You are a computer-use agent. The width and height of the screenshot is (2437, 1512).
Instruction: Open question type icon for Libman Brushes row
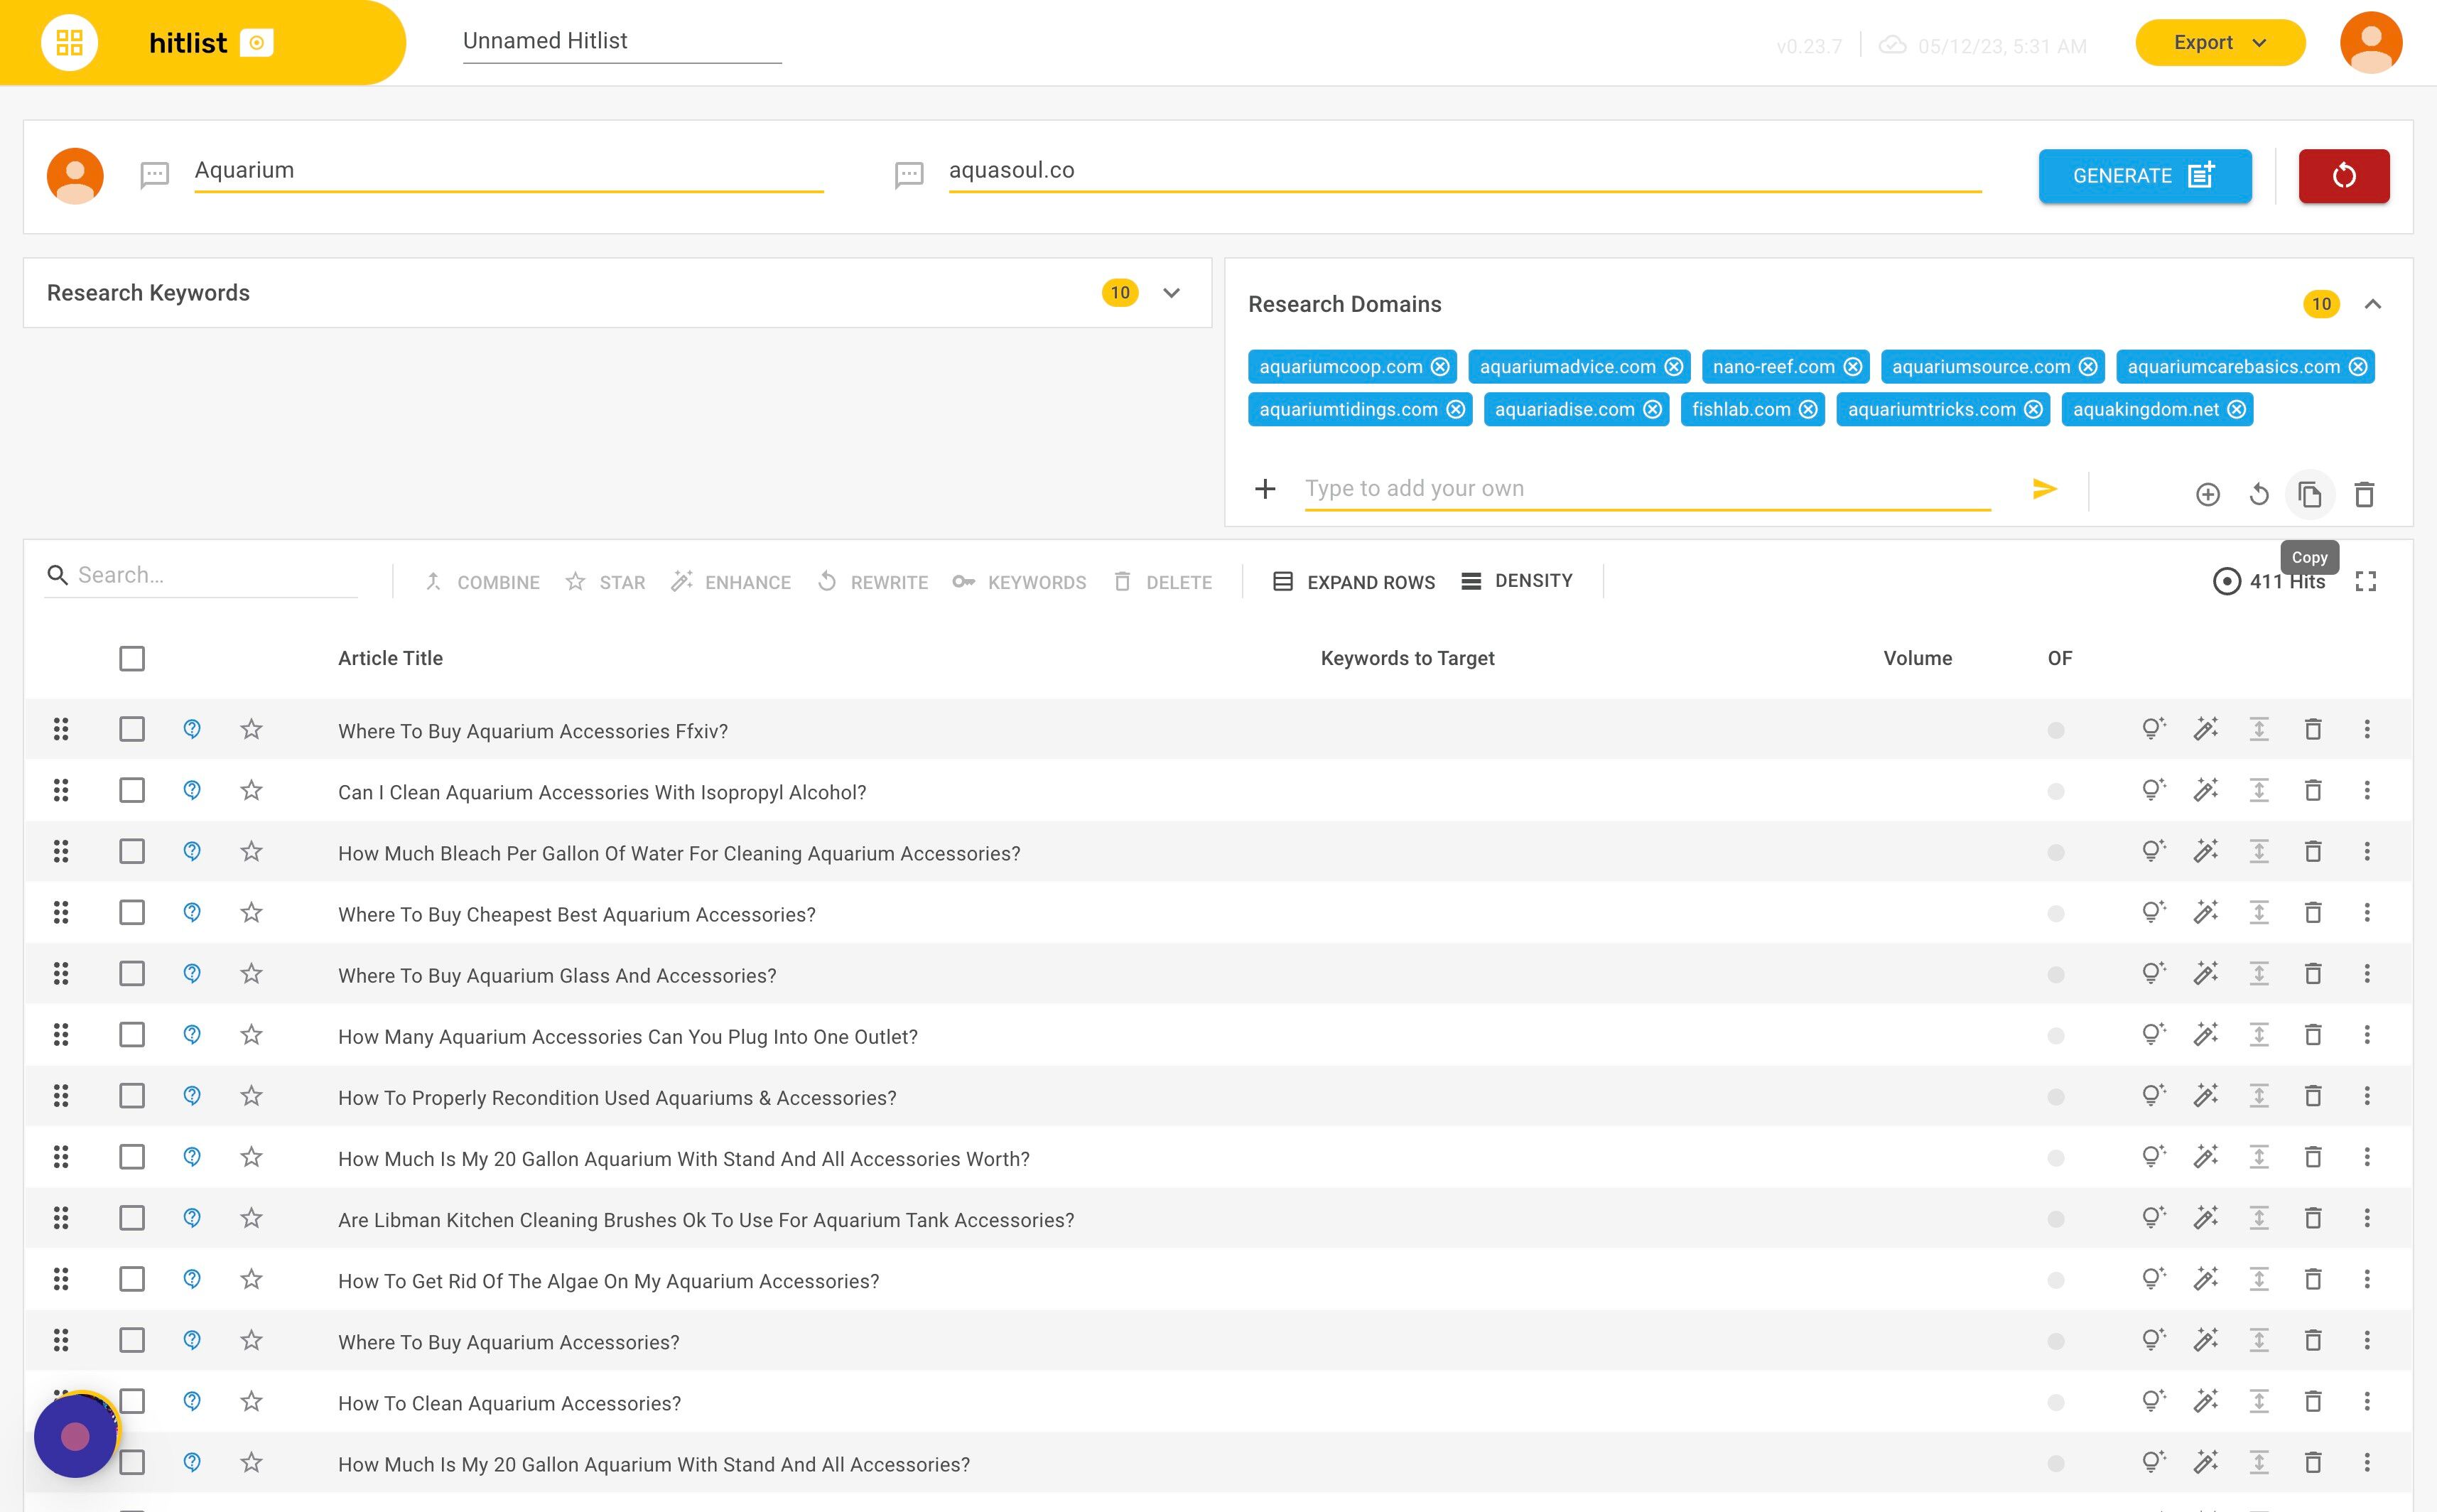[192, 1217]
